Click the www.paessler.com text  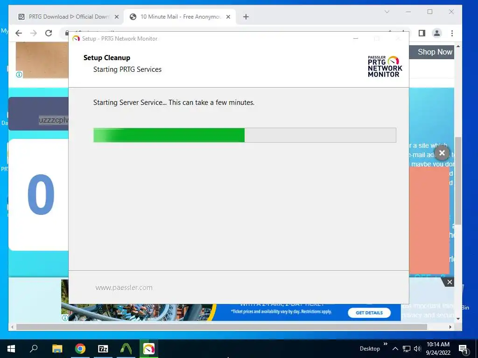pyautogui.click(x=124, y=288)
